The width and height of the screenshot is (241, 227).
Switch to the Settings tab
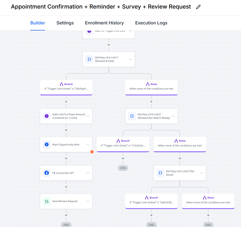click(x=65, y=23)
